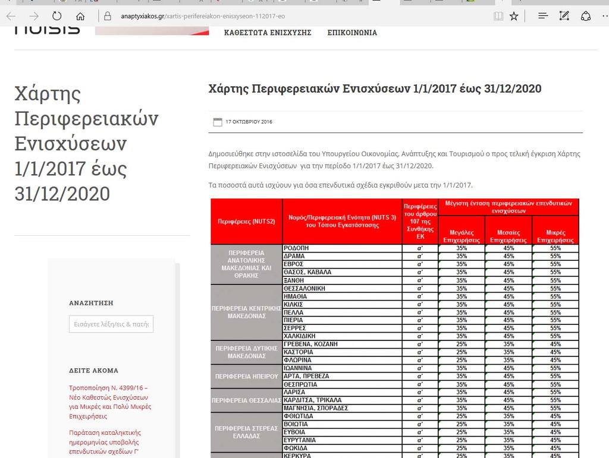Image resolution: width=609 pixels, height=458 pixels.
Task: Open the Hub icon with three lines
Action: 543,16
